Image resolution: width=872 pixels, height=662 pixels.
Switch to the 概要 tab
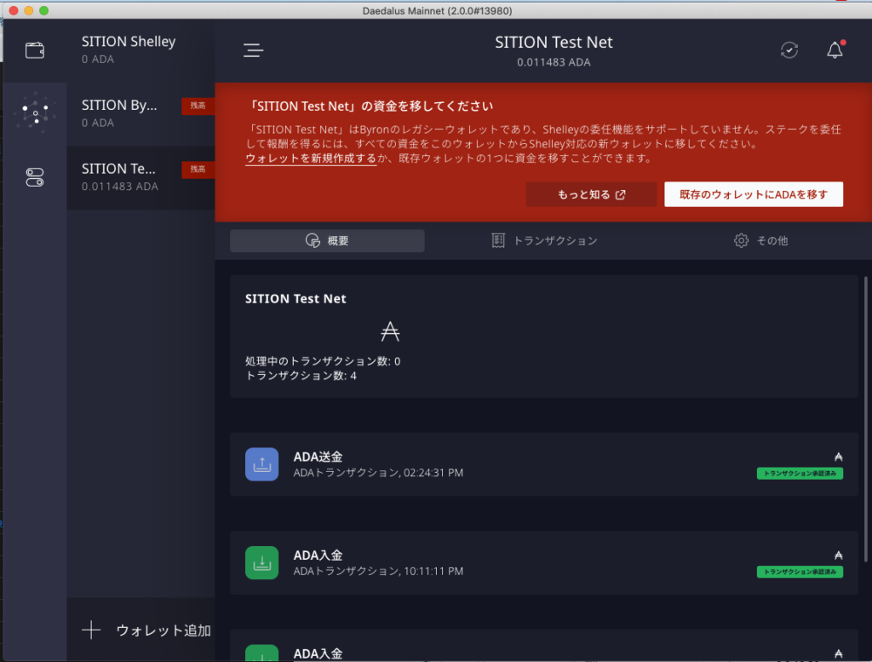pyautogui.click(x=327, y=241)
